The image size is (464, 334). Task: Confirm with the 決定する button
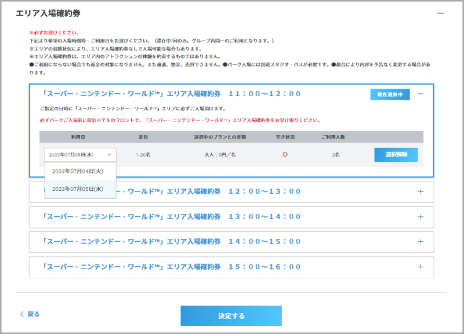[x=231, y=315]
